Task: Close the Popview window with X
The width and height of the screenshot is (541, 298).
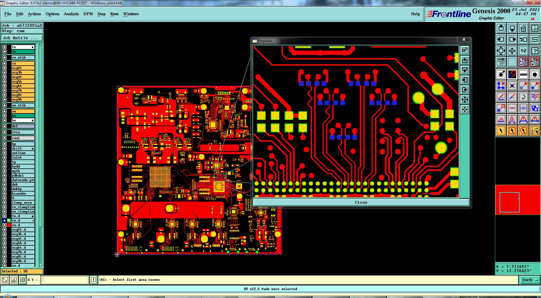Action: pos(464,40)
